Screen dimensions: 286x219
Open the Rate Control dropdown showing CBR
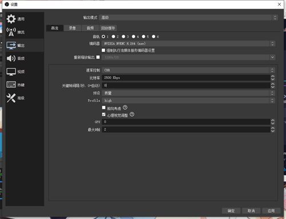pos(188,70)
